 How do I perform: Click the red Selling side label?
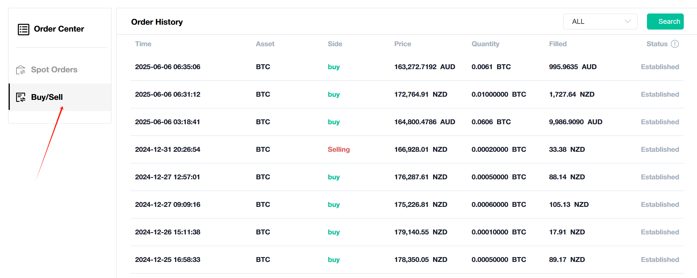(339, 149)
